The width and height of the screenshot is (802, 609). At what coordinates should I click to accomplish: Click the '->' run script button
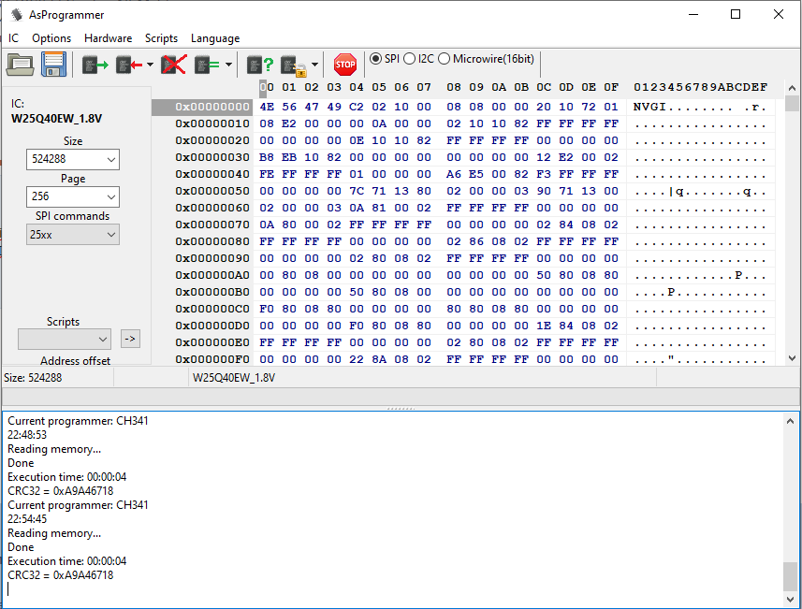click(x=130, y=339)
